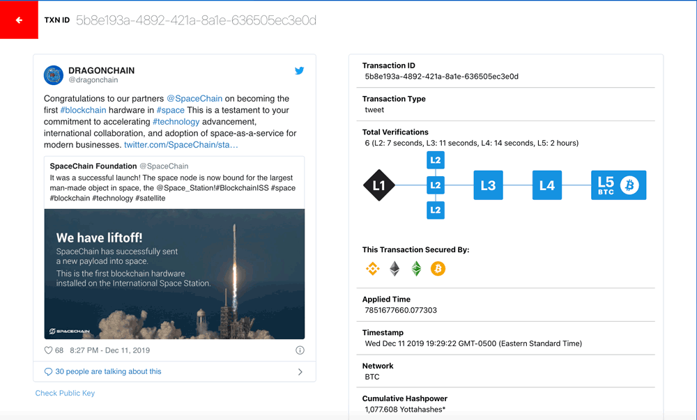This screenshot has width=697, height=420.
Task: Select the bottom L2 node
Action: pyautogui.click(x=436, y=210)
